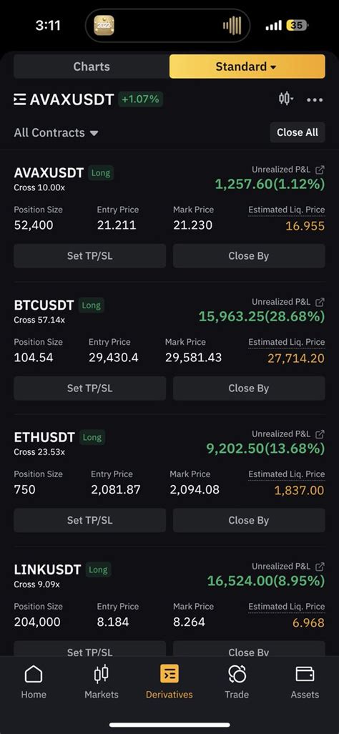The height and width of the screenshot is (734, 339).
Task: Share ETHUSDT Unrealized P&L via share icon
Action: [320, 434]
